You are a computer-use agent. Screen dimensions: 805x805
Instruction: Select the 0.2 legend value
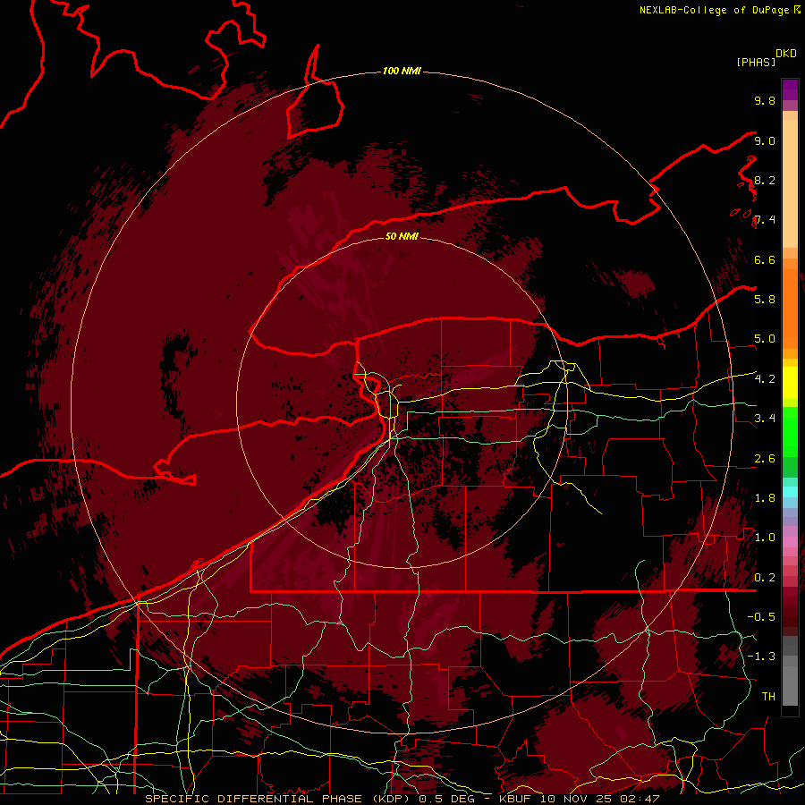coord(765,578)
